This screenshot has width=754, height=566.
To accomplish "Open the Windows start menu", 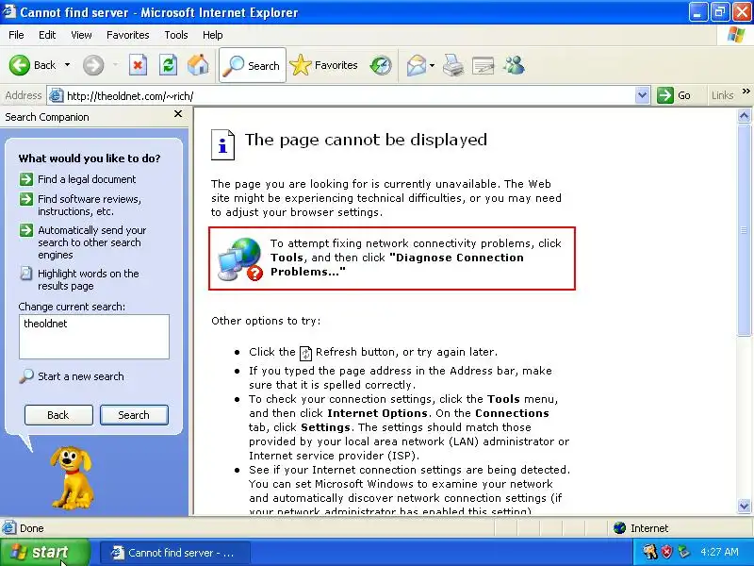I will click(x=44, y=552).
